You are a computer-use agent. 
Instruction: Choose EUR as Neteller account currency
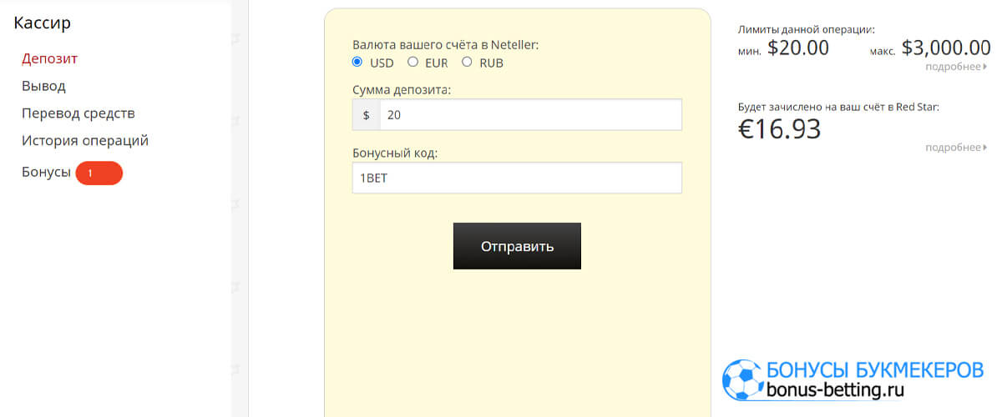point(412,62)
